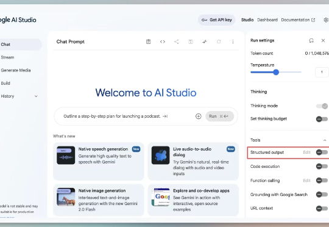This screenshot has height=227, width=329.
Task: Click the Get API key button
Action: 216,20
